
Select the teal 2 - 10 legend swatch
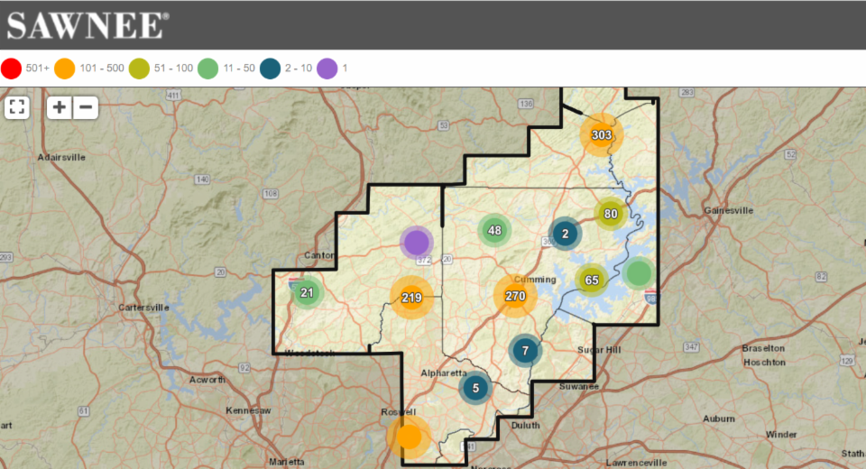coord(271,69)
